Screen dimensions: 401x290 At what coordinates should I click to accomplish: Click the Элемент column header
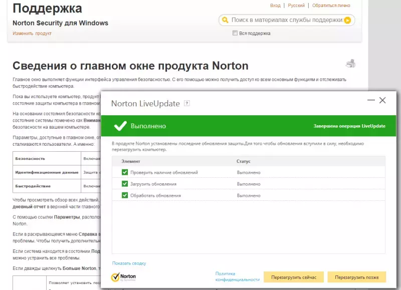131,161
